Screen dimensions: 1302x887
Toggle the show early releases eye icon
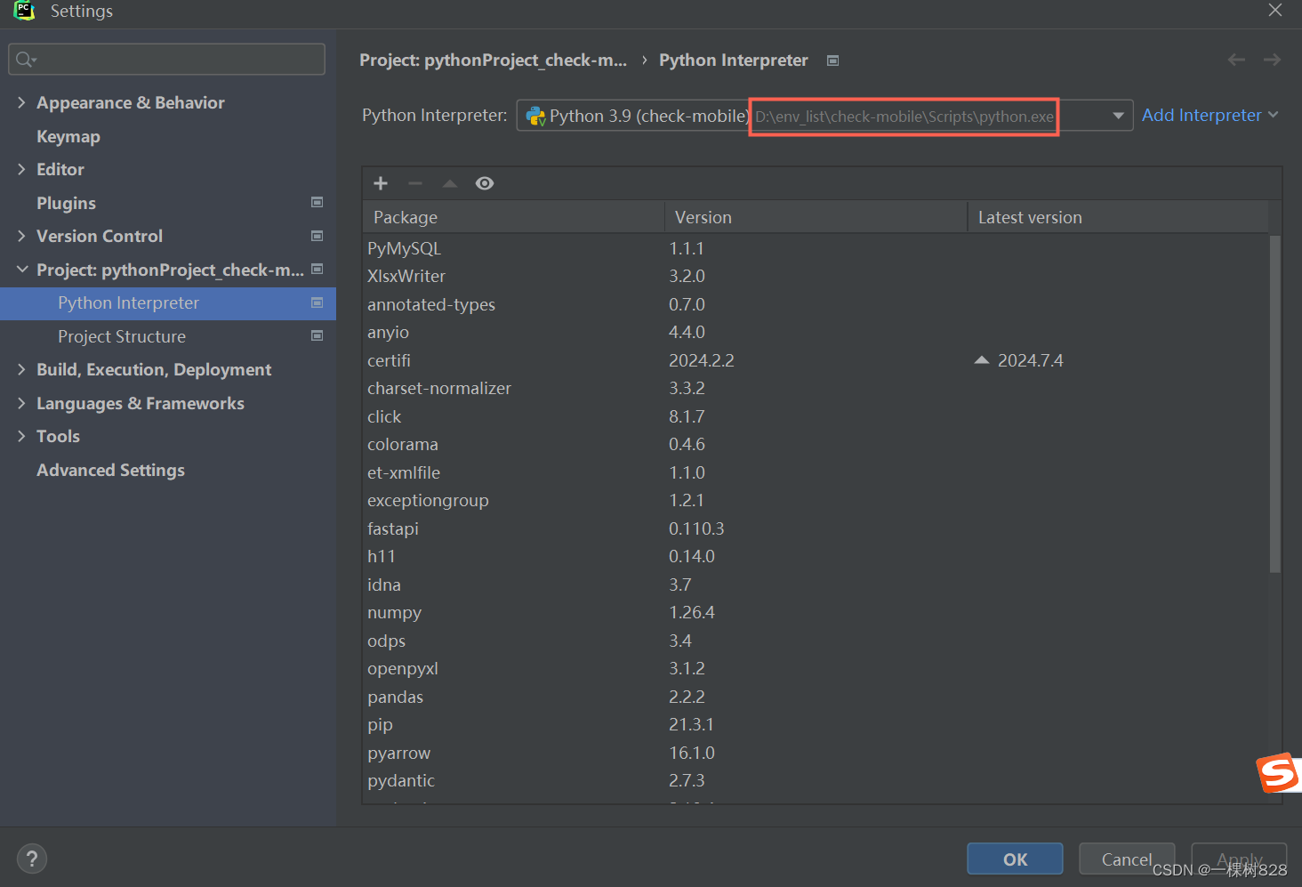(485, 183)
